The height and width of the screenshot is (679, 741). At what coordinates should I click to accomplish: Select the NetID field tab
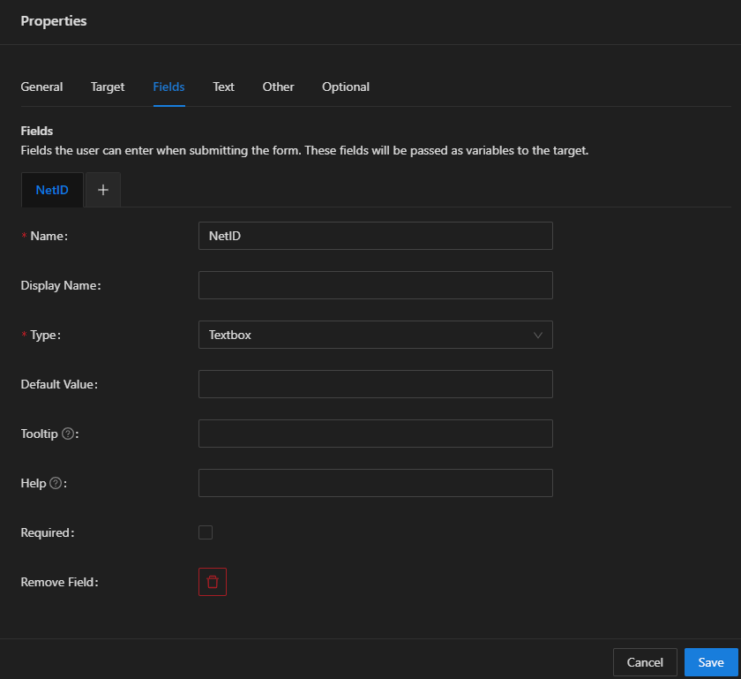(51, 189)
